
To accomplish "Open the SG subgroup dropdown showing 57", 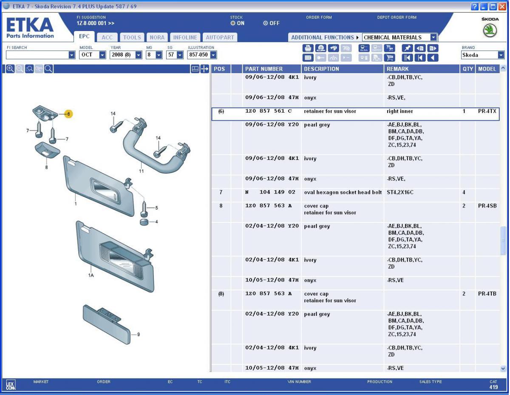I will (179, 55).
